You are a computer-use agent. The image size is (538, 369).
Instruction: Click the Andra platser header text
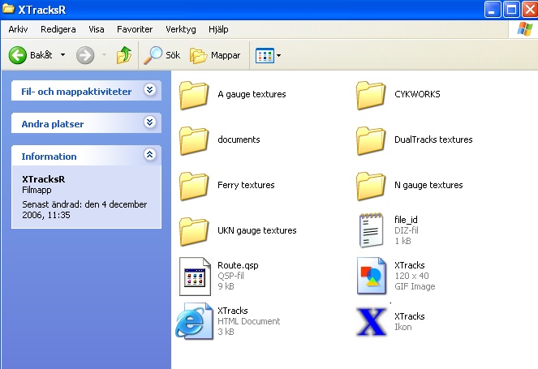point(53,124)
